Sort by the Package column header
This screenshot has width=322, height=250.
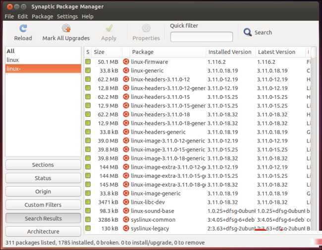[x=167, y=52]
